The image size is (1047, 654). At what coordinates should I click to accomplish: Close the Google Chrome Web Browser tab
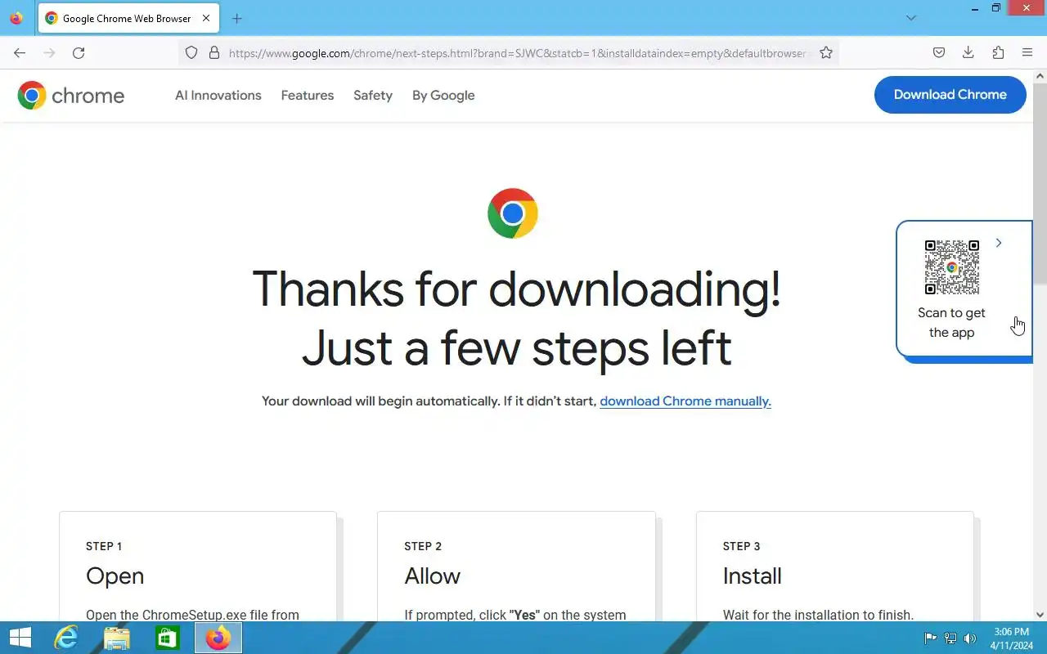(206, 18)
